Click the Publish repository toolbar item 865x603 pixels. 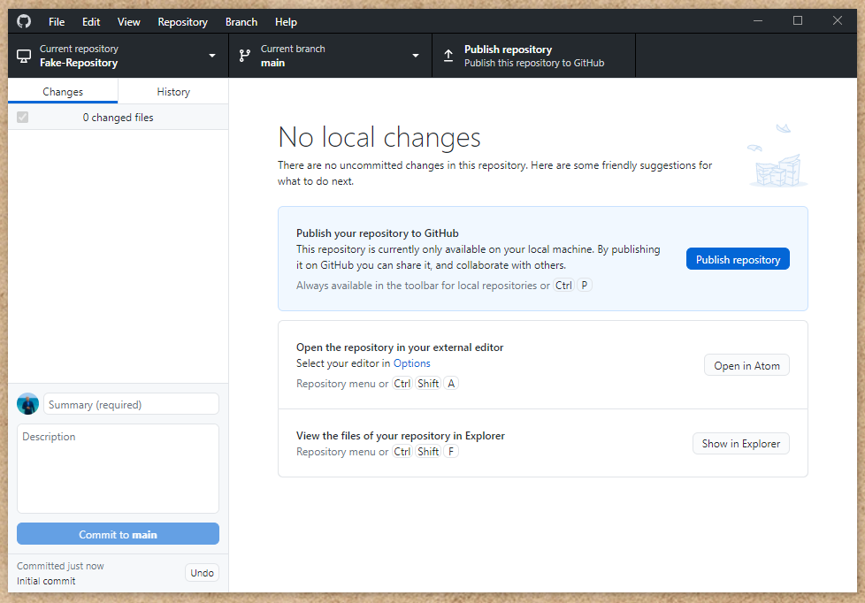(533, 56)
